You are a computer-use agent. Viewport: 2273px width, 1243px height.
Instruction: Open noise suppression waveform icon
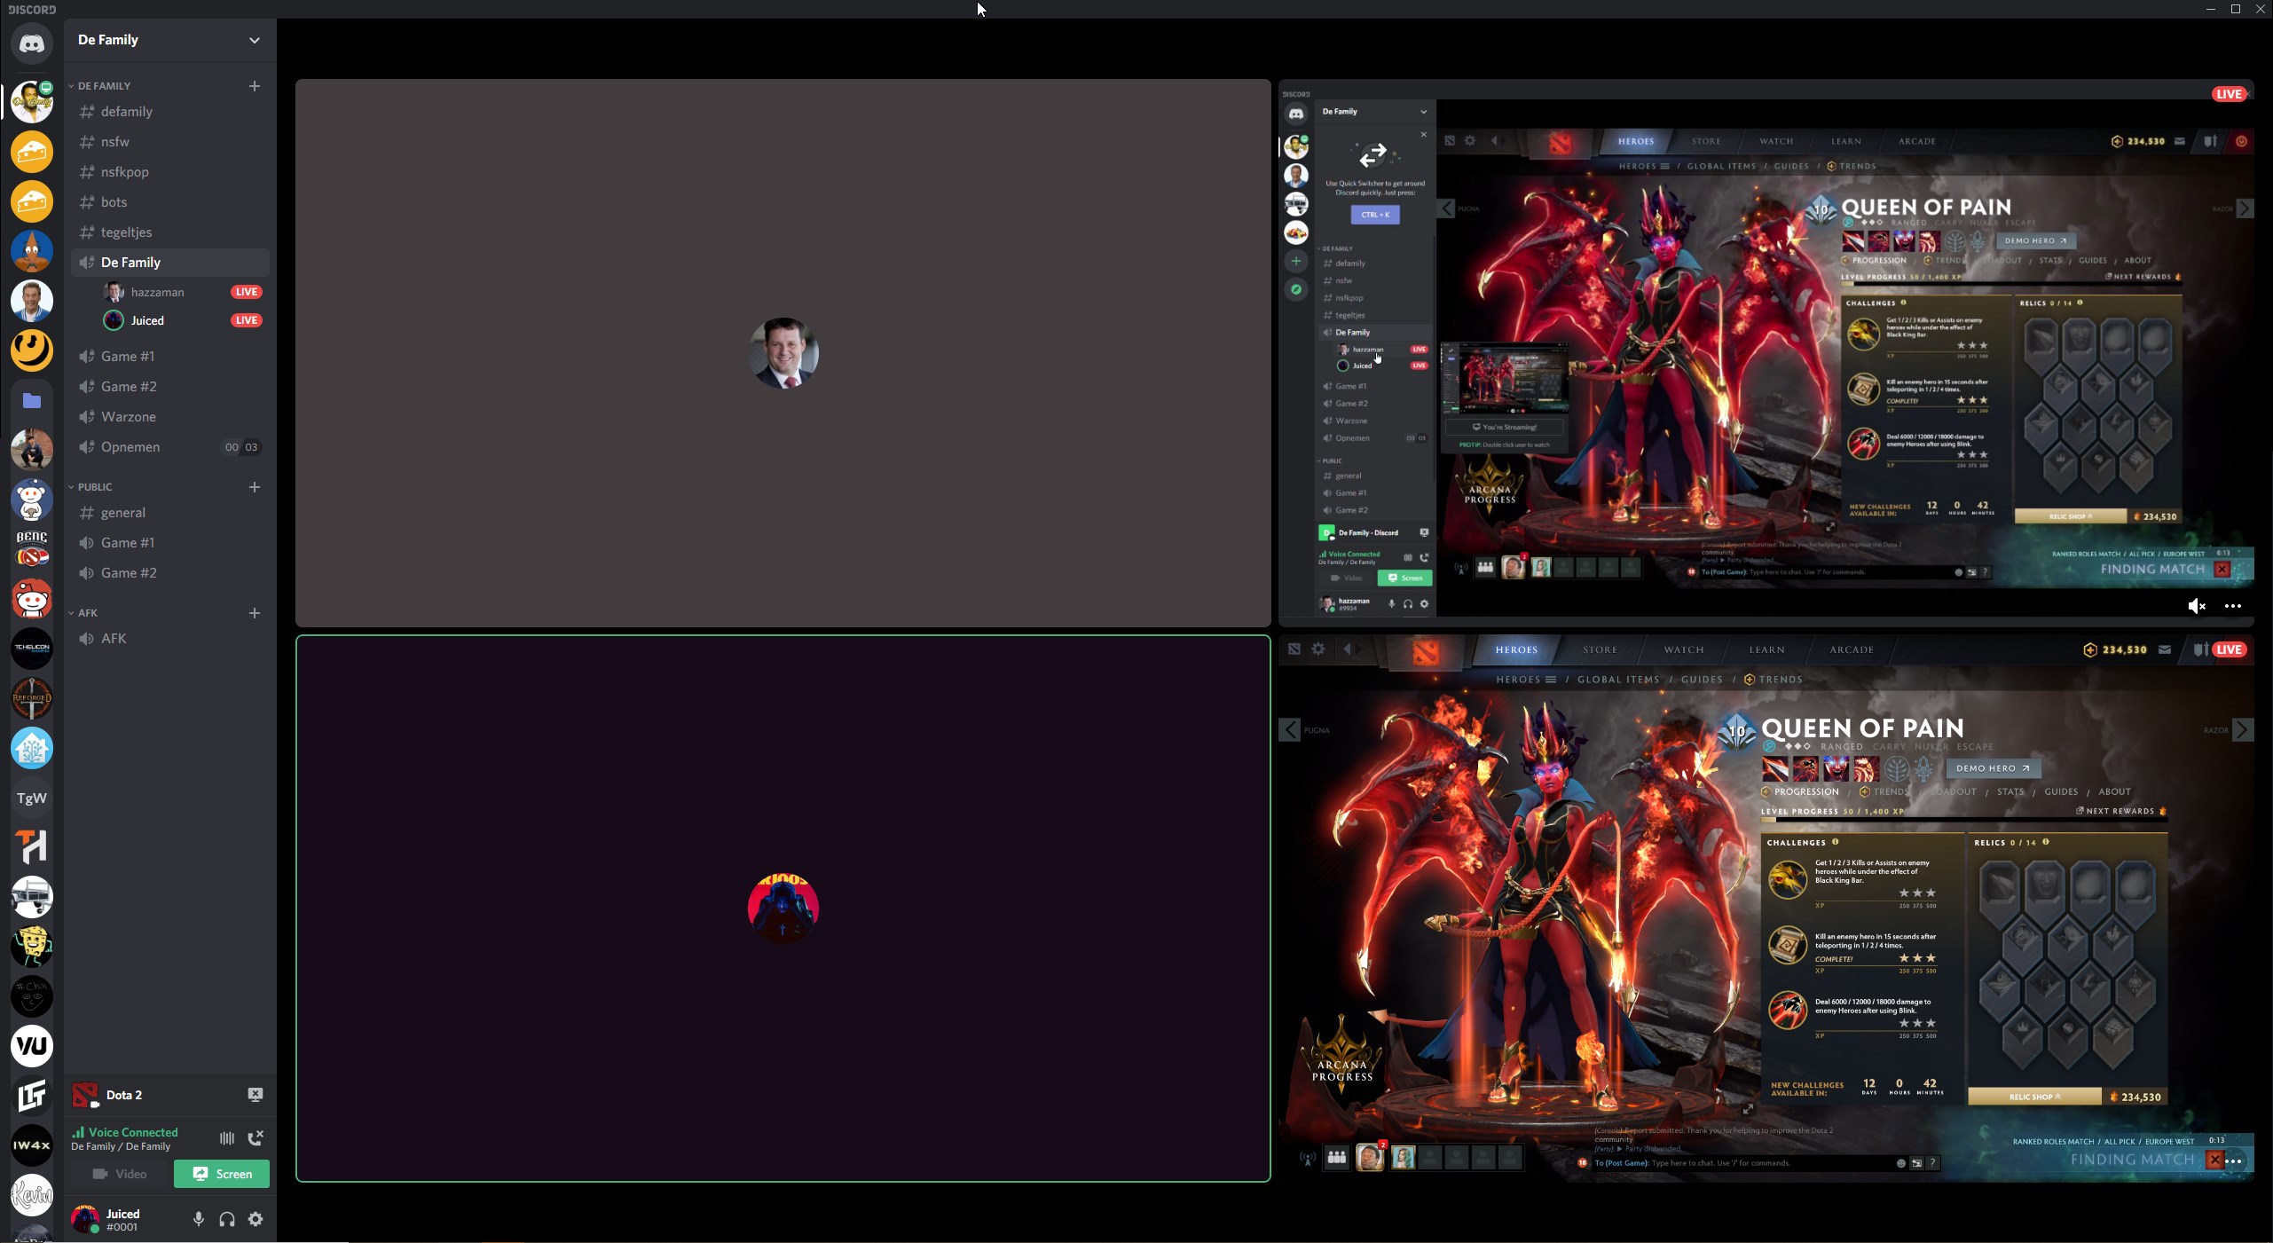click(227, 1137)
